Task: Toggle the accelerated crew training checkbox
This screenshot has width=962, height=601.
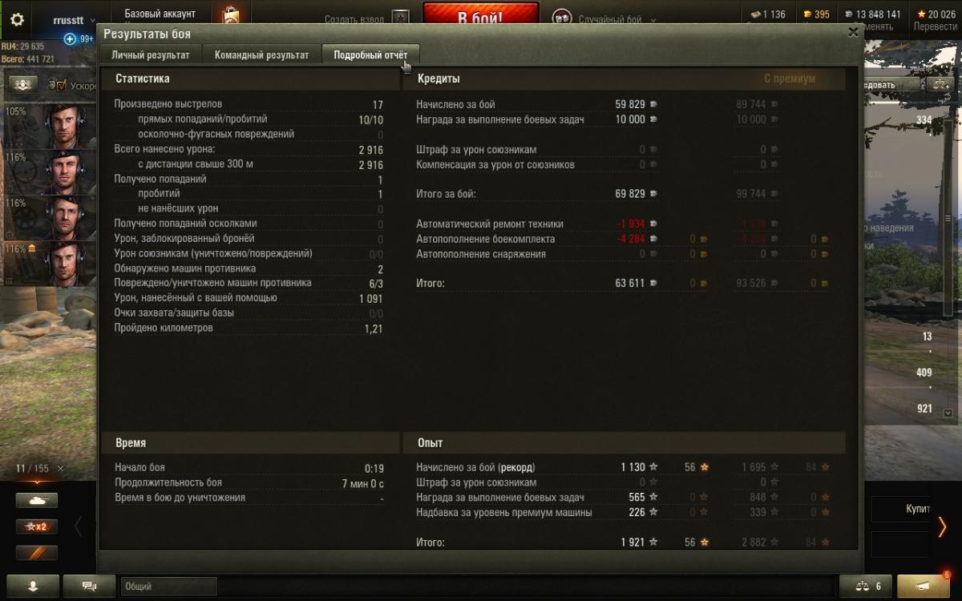Action: (62, 85)
